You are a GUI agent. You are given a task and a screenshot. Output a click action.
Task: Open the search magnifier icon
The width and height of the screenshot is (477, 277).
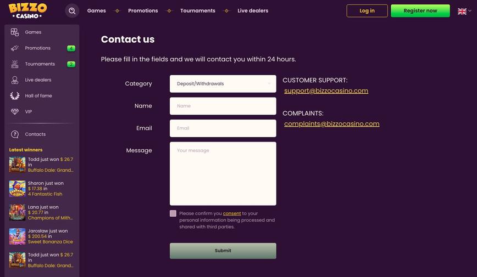click(72, 11)
